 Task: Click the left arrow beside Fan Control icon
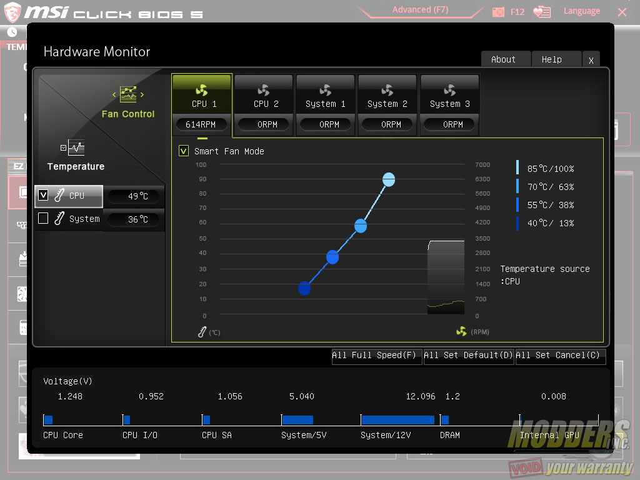point(114,95)
